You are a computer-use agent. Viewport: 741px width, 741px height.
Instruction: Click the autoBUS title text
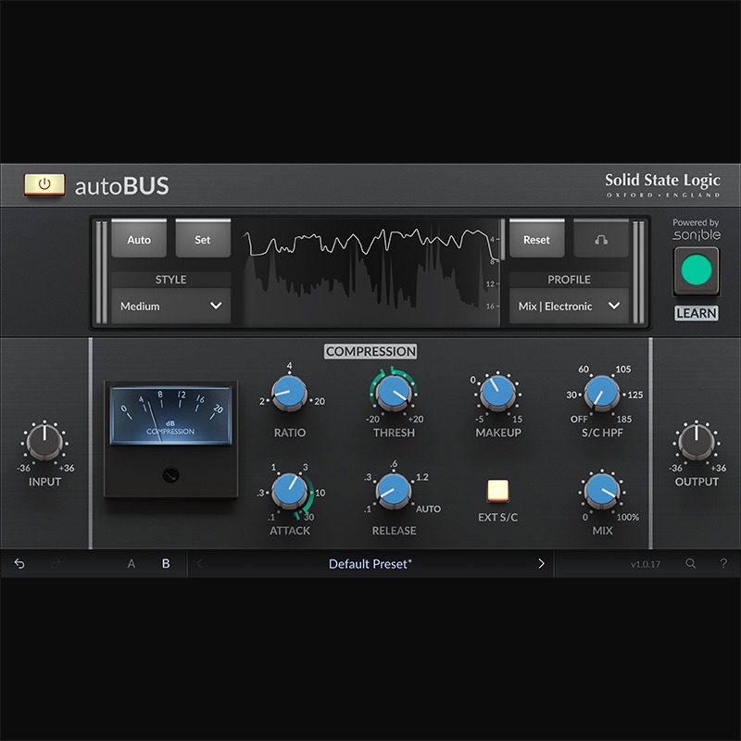pyautogui.click(x=122, y=186)
